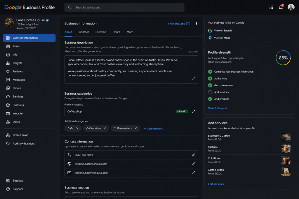Screen dimensions: 299x199
Task: Open the notifications bell
Action: (x=281, y=7)
